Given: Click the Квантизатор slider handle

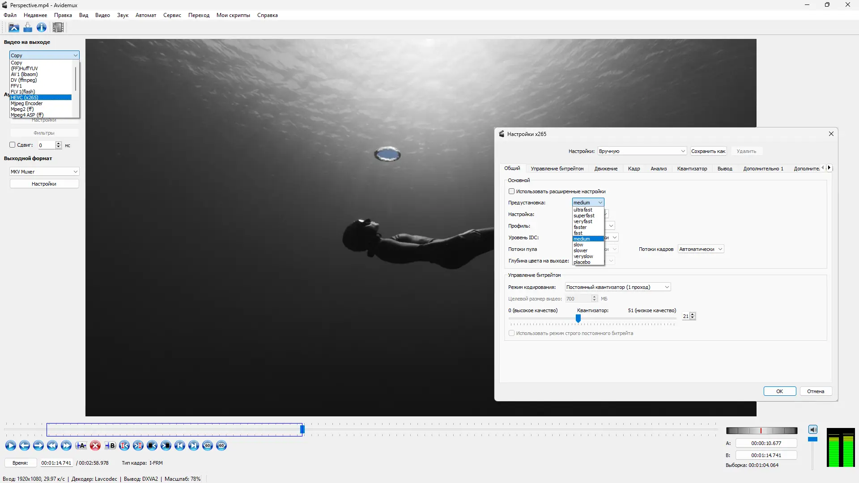Looking at the screenshot, I should [578, 318].
